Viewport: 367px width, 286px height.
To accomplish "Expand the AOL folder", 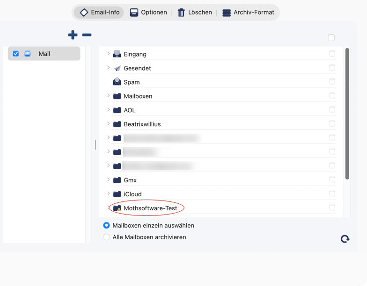I will [108, 110].
